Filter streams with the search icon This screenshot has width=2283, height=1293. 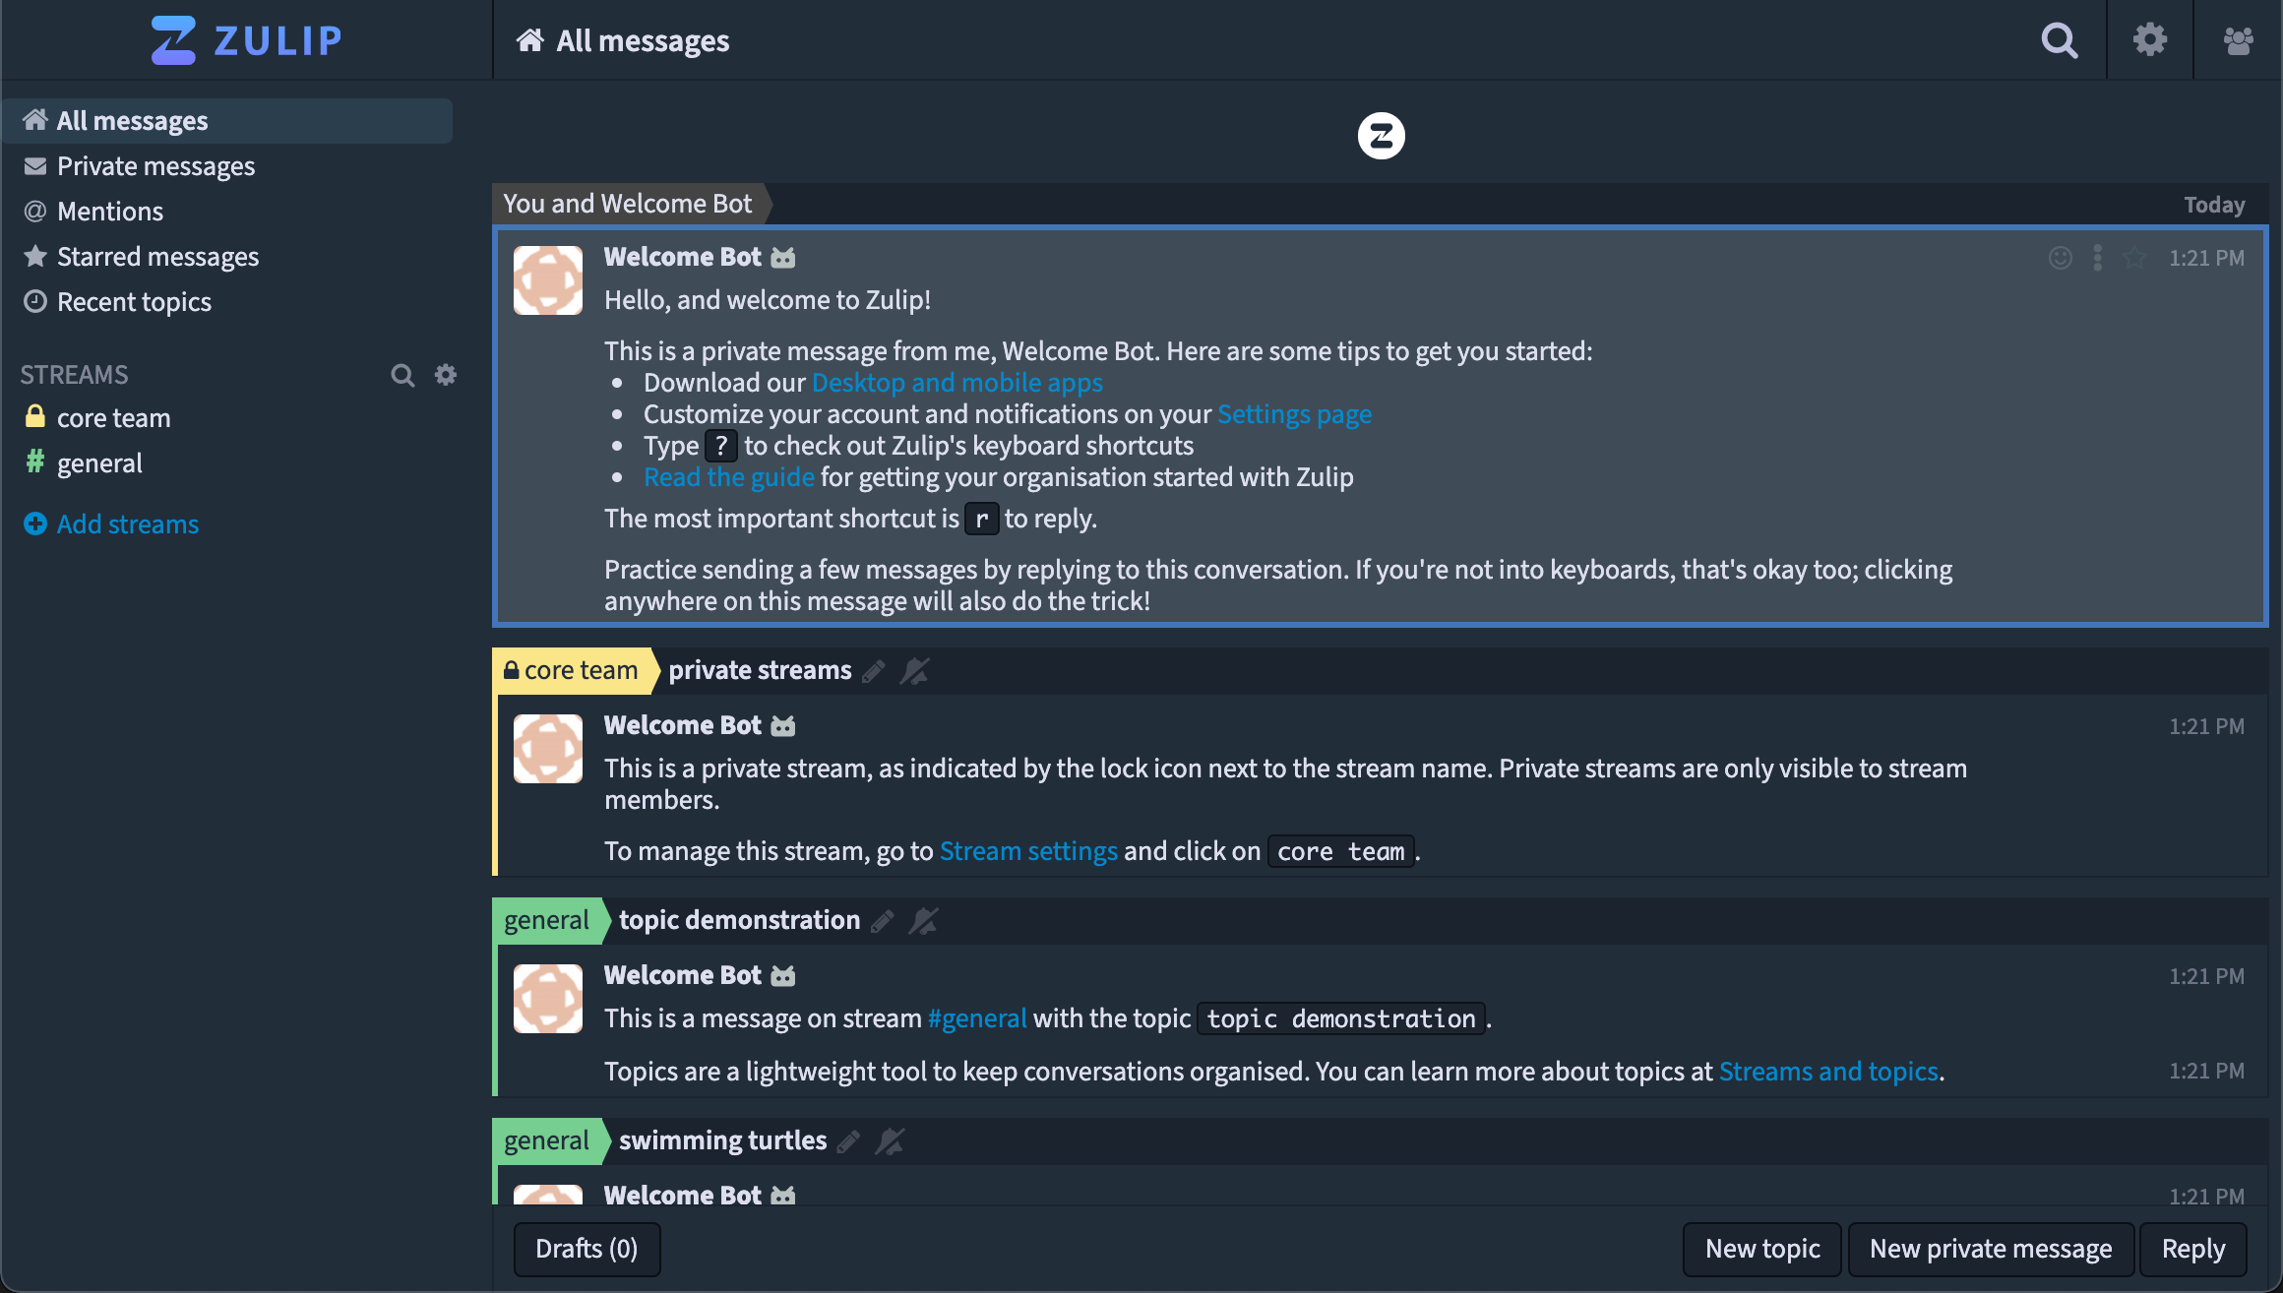pos(401,375)
